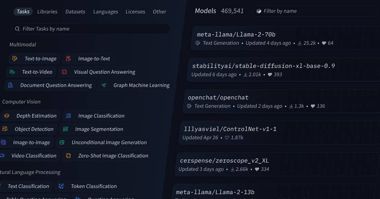Select the Text Classification task
This screenshot has width=380, height=199.
tap(28, 186)
